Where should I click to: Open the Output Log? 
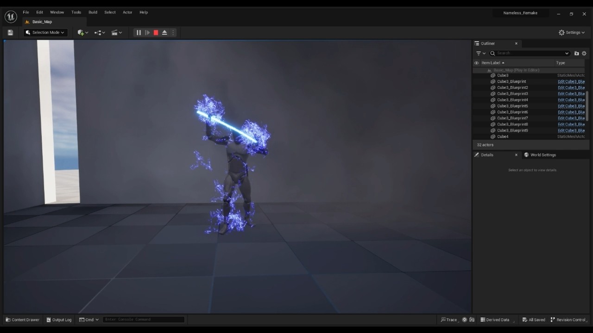point(59,320)
